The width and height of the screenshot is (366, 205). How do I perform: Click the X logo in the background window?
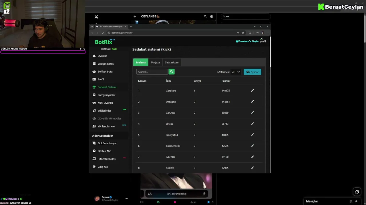(x=96, y=17)
